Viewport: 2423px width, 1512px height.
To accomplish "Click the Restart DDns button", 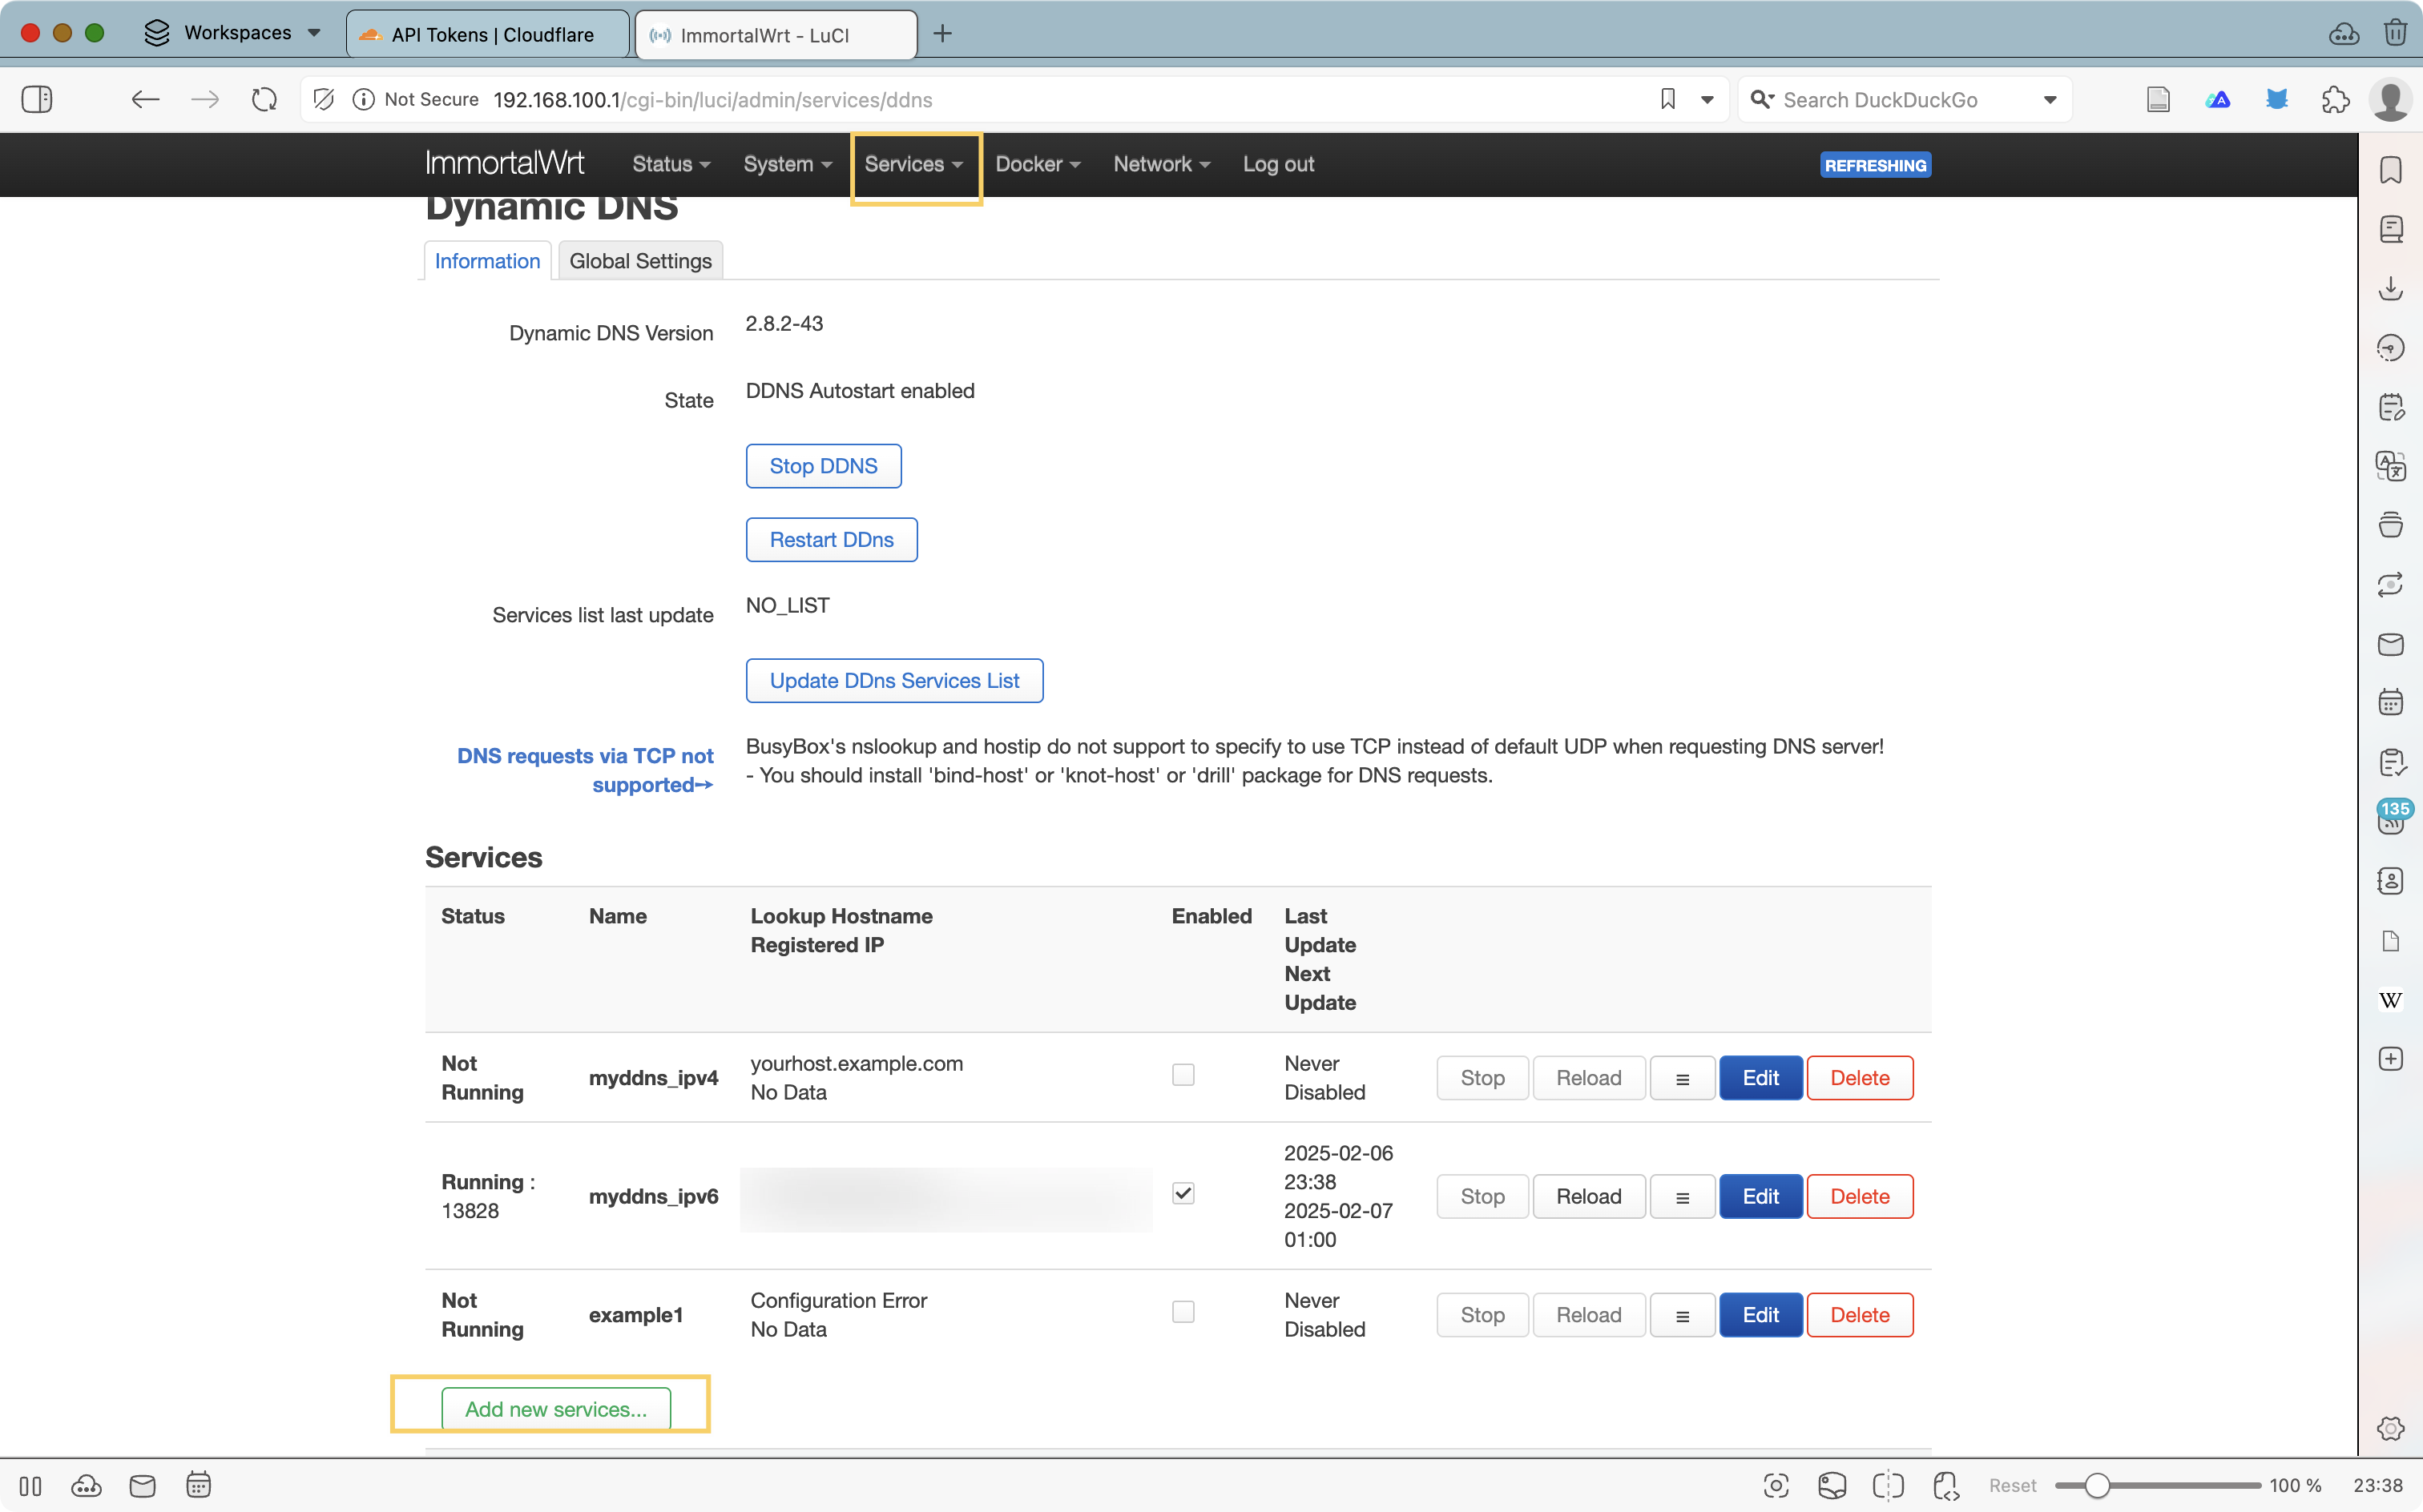I will pos(832,540).
